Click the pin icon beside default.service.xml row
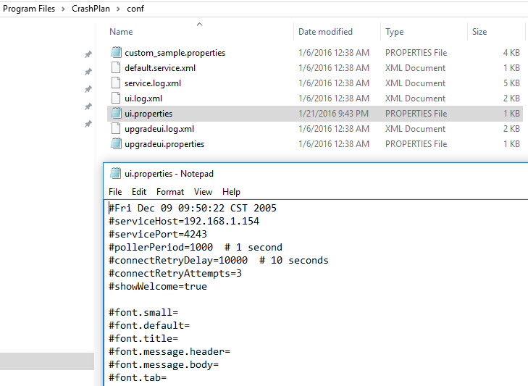 [88, 72]
